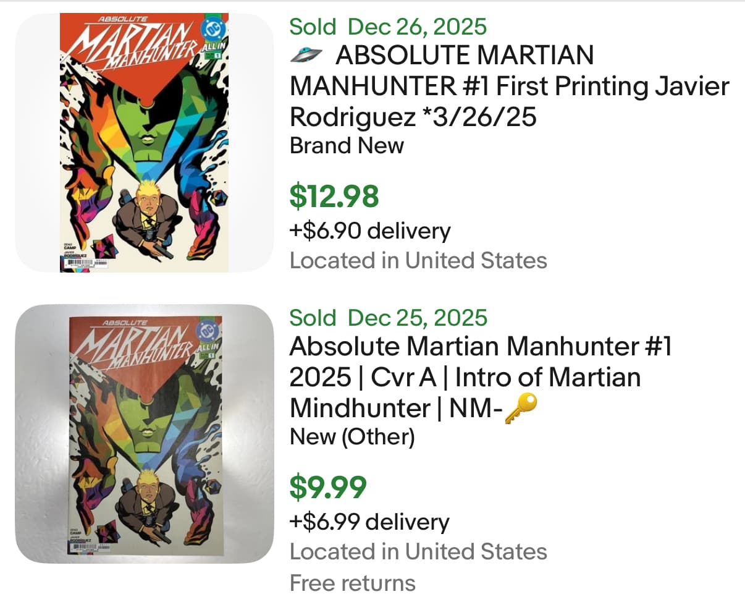Click the Sold Dec 25, 2025 label
The image size is (745, 615).
coord(388,318)
